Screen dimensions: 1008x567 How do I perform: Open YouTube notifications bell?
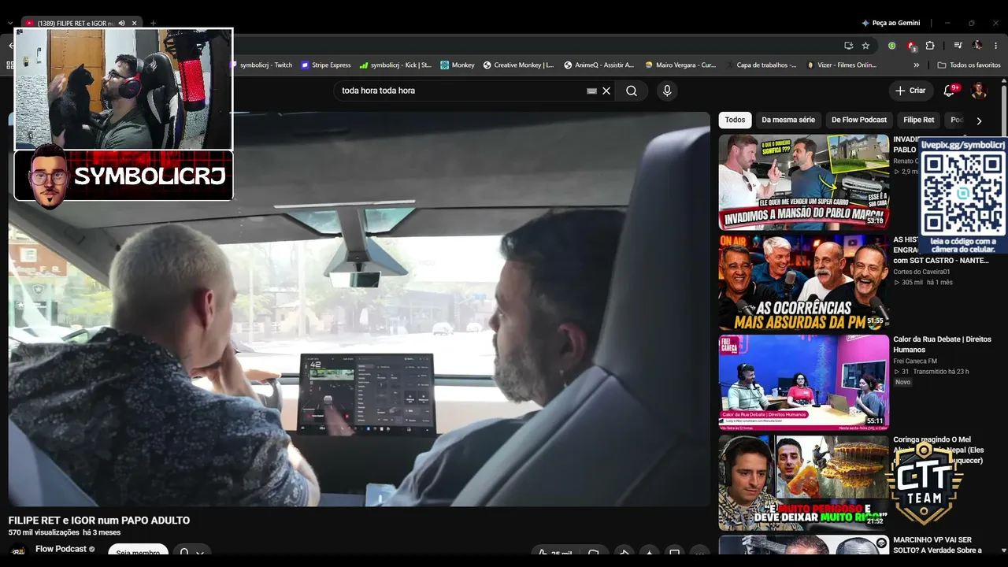[x=949, y=91]
